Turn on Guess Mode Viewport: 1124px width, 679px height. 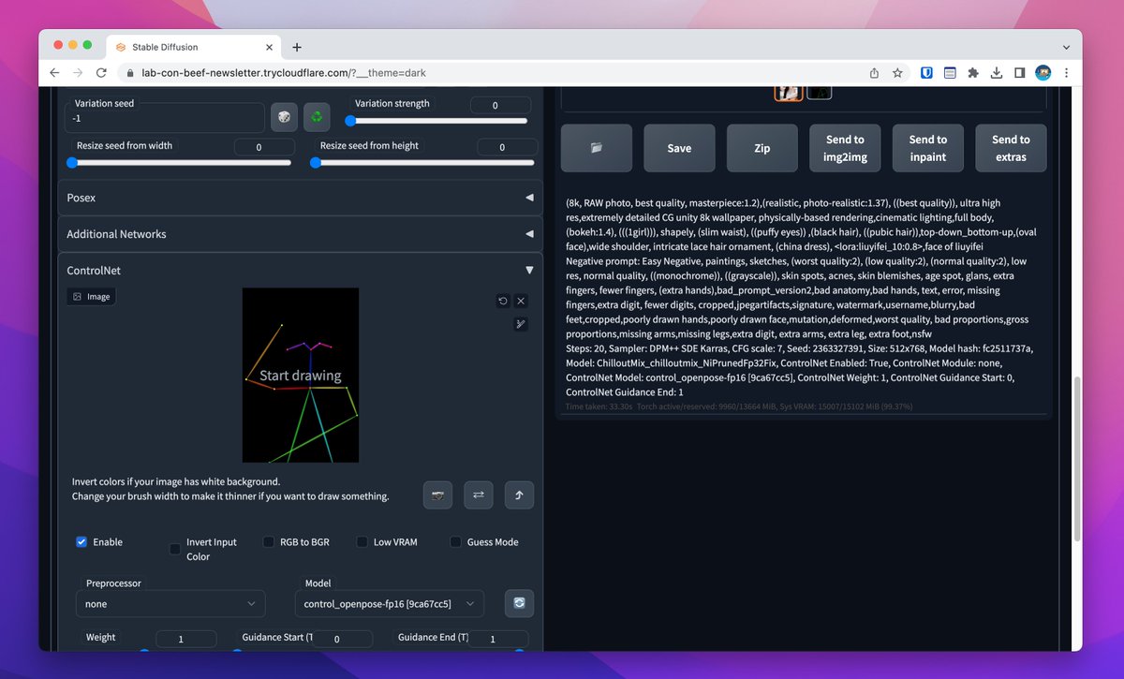pyautogui.click(x=454, y=541)
